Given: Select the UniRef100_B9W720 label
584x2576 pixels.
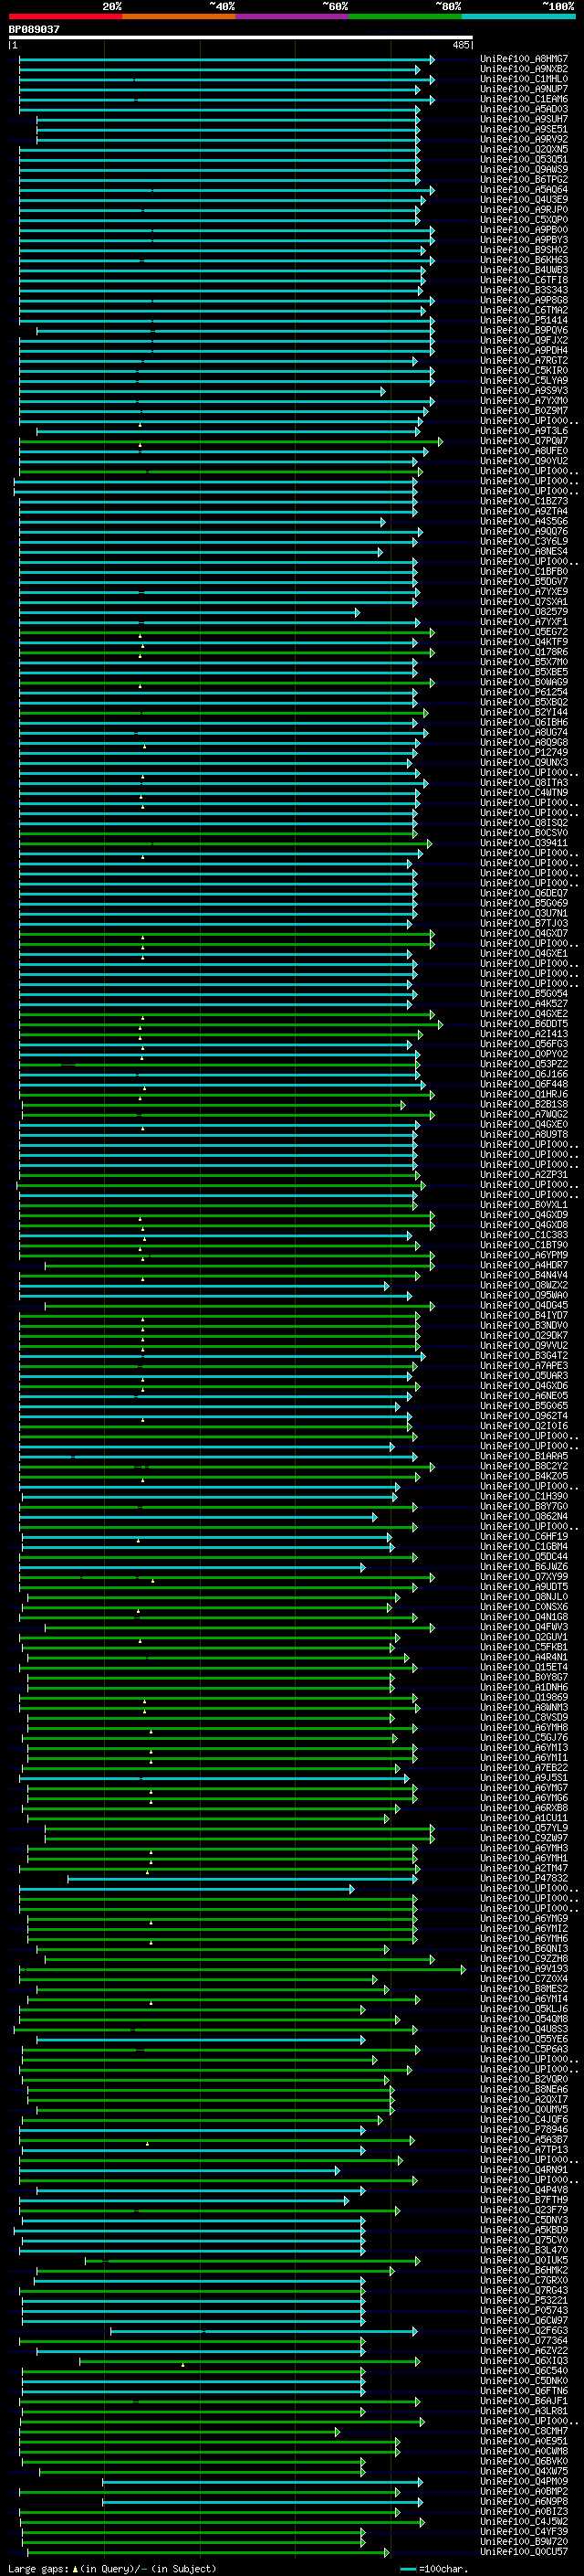Looking at the screenshot, I should point(524,2542).
